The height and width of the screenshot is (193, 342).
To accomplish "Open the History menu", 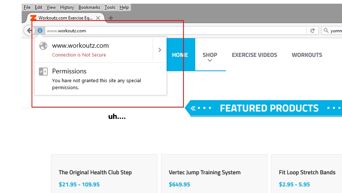I will pos(67,7).
